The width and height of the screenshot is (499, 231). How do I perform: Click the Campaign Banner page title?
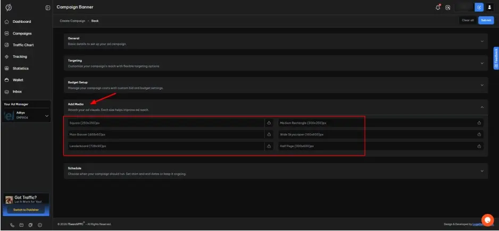pyautogui.click(x=75, y=7)
